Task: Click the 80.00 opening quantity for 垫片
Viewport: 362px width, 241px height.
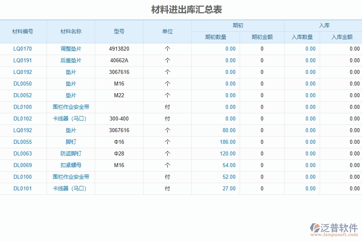Action: click(x=229, y=130)
